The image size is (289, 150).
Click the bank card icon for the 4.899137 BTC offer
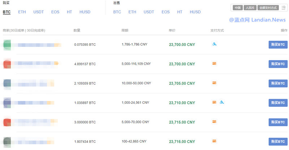(x=214, y=63)
